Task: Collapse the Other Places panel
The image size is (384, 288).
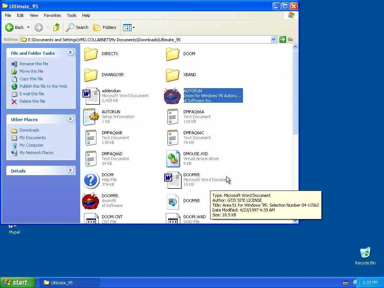Action: pos(70,119)
